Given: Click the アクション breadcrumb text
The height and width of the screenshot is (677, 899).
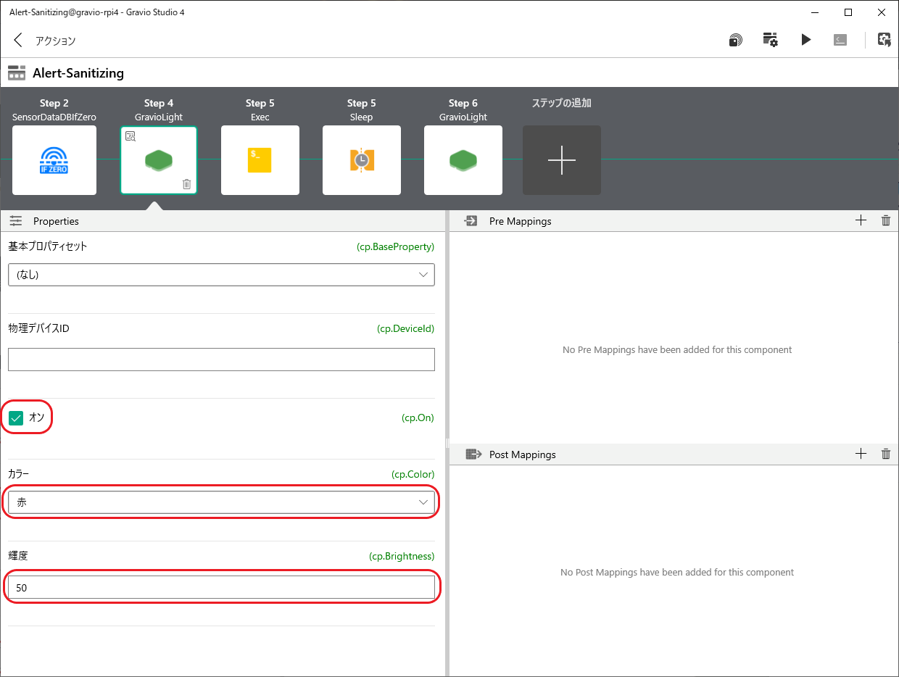Looking at the screenshot, I should click(x=55, y=41).
